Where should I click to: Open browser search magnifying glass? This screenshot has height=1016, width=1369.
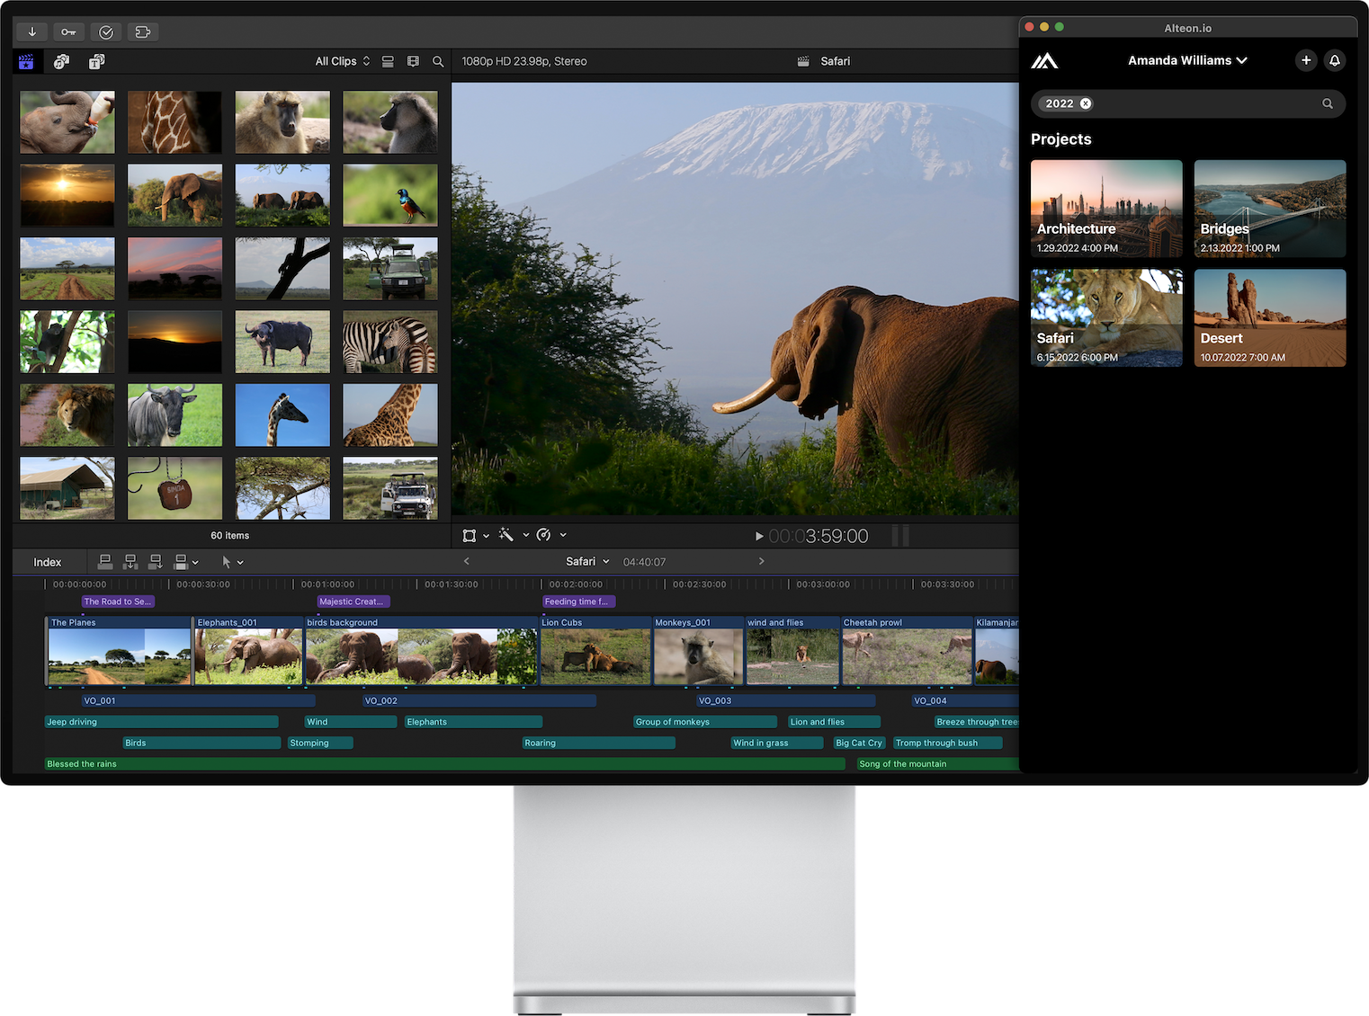[x=438, y=62]
